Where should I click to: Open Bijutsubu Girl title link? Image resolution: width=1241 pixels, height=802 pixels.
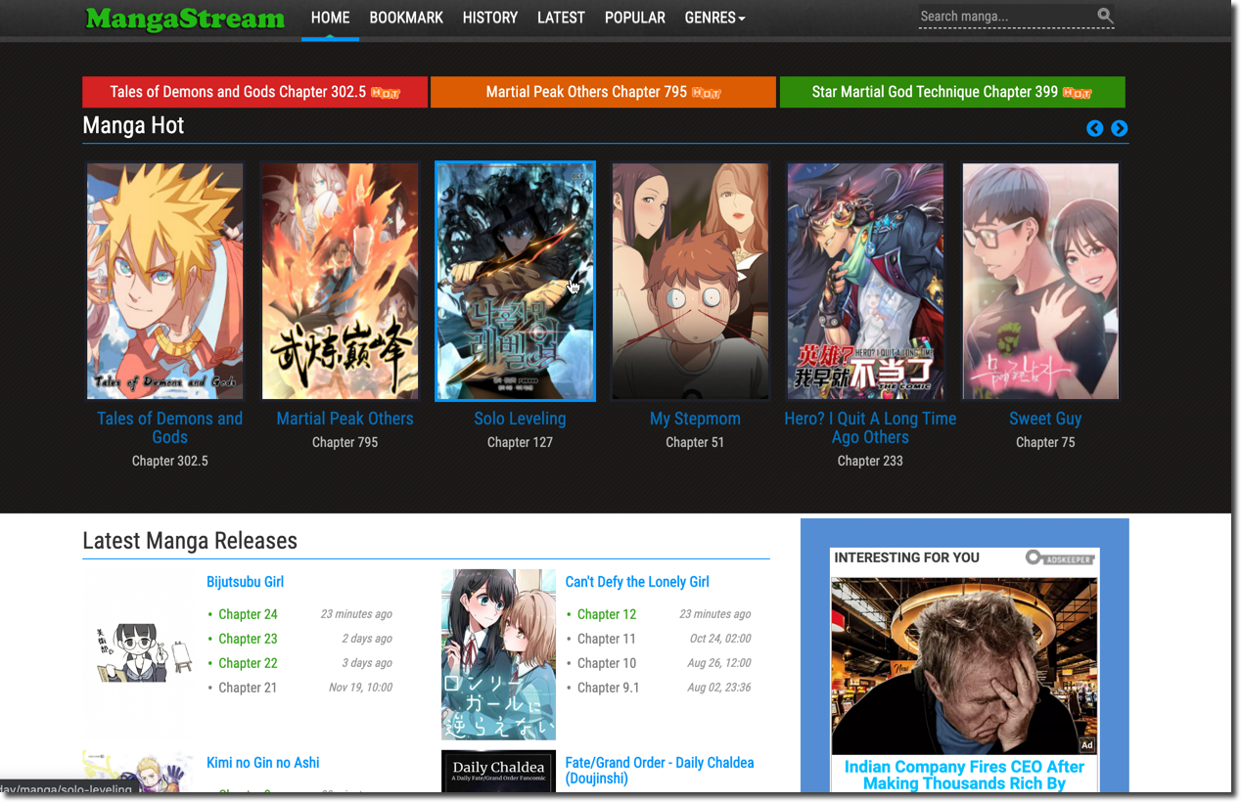pyautogui.click(x=245, y=582)
